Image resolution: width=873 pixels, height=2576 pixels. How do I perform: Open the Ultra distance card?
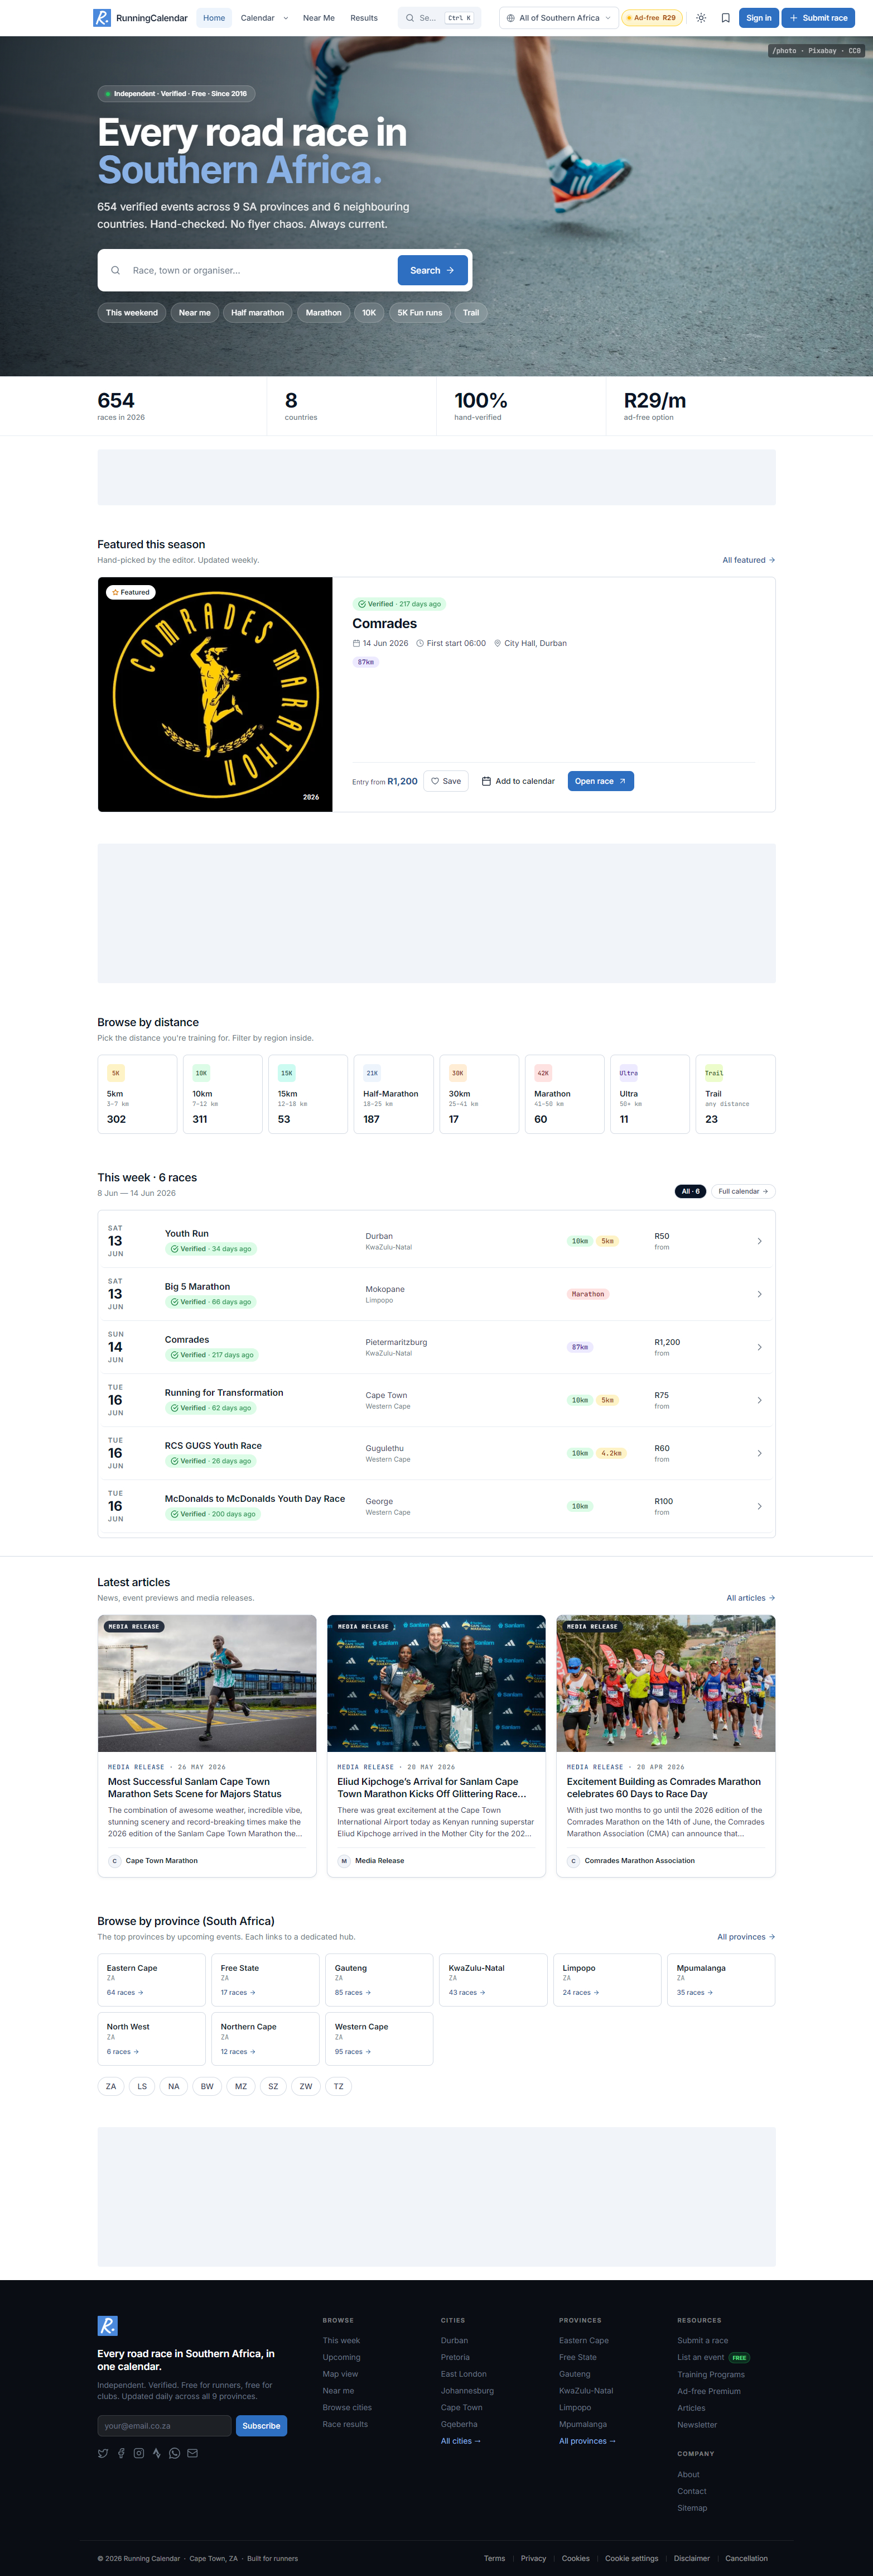[x=650, y=1094]
